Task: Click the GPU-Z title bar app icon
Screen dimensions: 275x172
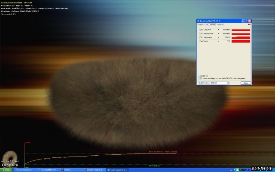Action: [198, 21]
